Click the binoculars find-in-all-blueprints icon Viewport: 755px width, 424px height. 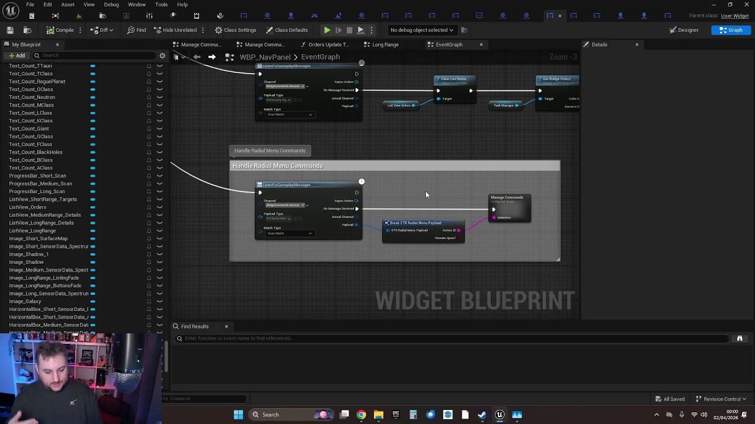pos(740,339)
